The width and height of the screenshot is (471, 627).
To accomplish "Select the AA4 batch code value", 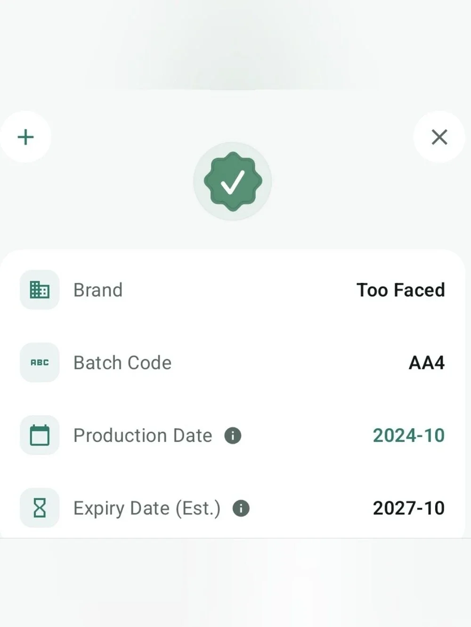I will tap(426, 363).
